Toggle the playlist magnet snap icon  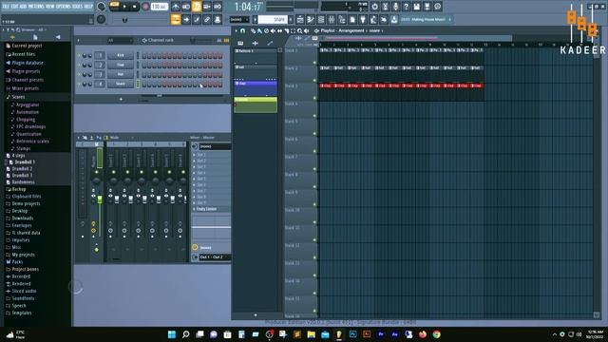tap(243, 30)
